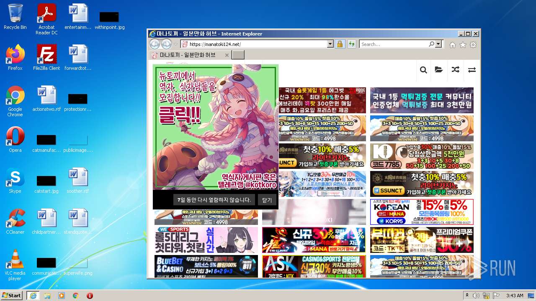
Task: Select superwife.png file on desktop
Action: click(x=78, y=265)
